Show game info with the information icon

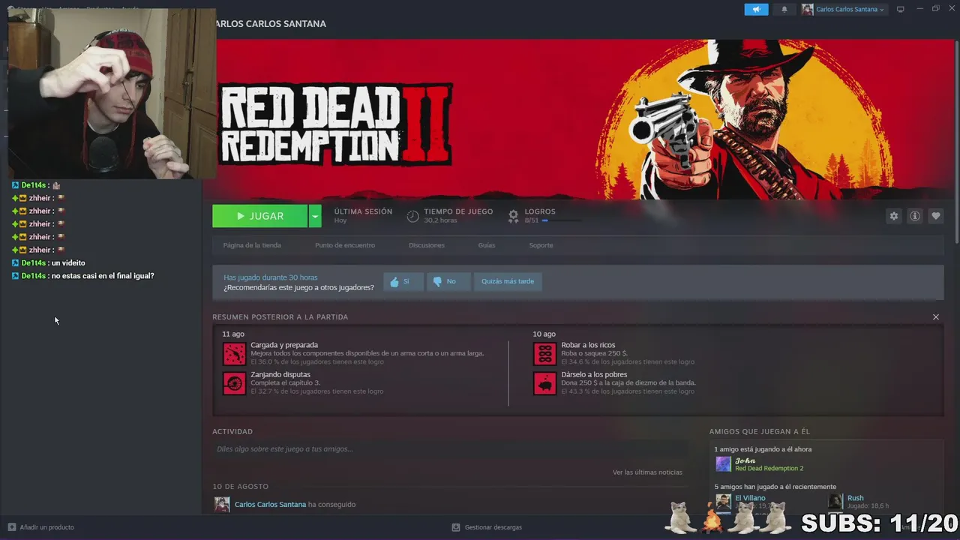914,216
